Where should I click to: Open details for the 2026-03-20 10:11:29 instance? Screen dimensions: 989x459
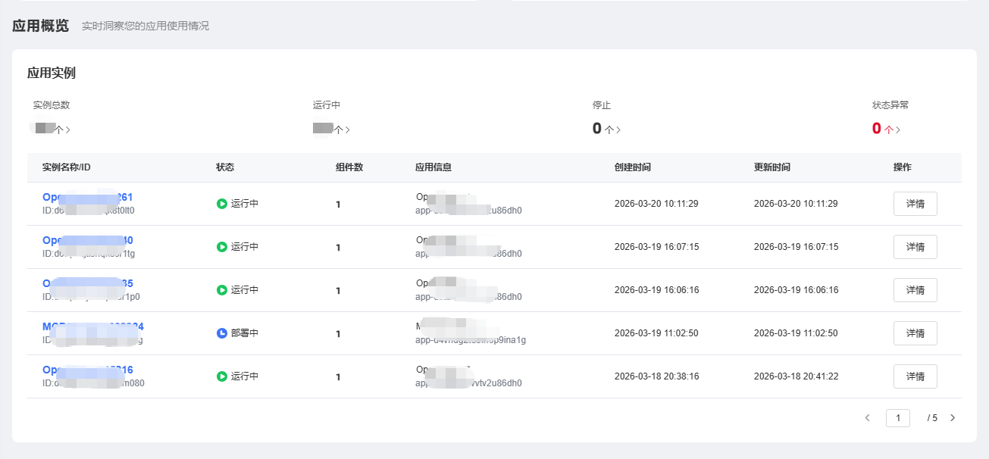coord(915,204)
